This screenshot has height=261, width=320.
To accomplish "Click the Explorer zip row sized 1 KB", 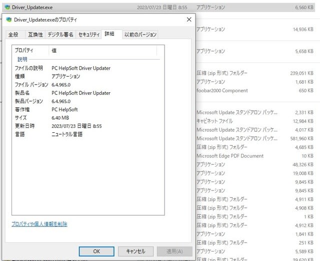I will (x=255, y=216).
